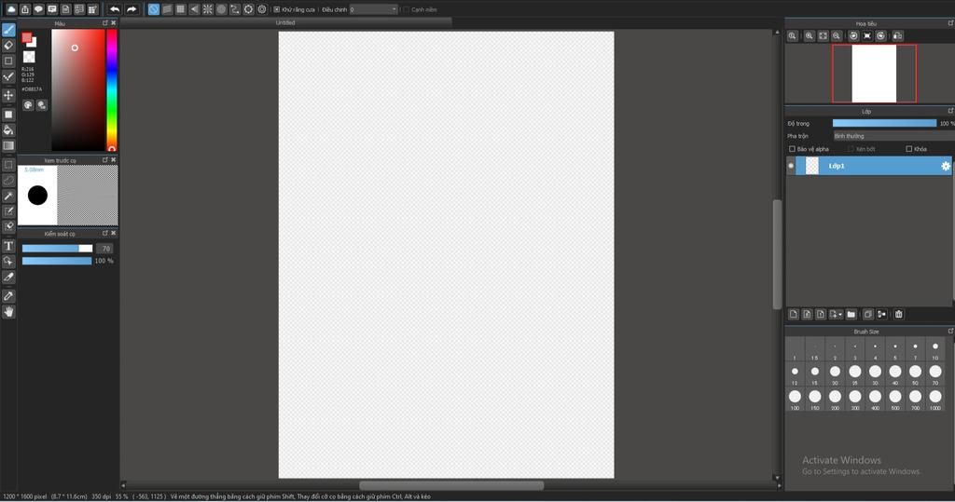
Task: Select the Hand tool
Action: pos(8,312)
